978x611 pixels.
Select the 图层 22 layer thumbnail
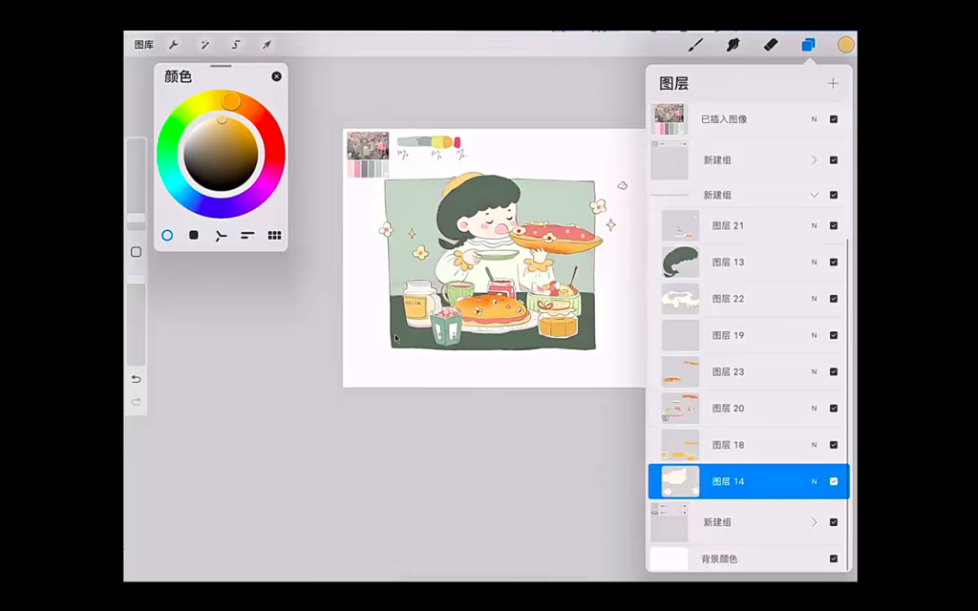pyautogui.click(x=679, y=298)
